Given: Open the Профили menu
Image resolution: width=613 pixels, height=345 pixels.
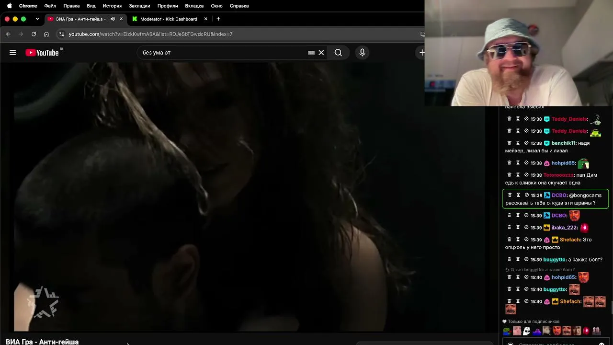Looking at the screenshot, I should 168,6.
